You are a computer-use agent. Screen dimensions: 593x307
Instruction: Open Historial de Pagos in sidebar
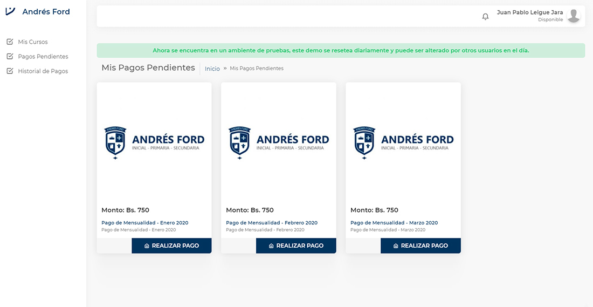tap(43, 71)
